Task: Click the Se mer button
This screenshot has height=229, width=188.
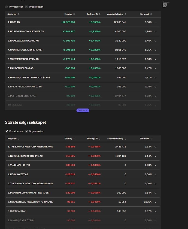Action: coord(83,110)
